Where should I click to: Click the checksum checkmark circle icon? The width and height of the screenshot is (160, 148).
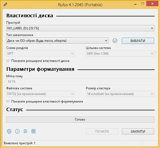click(115, 41)
